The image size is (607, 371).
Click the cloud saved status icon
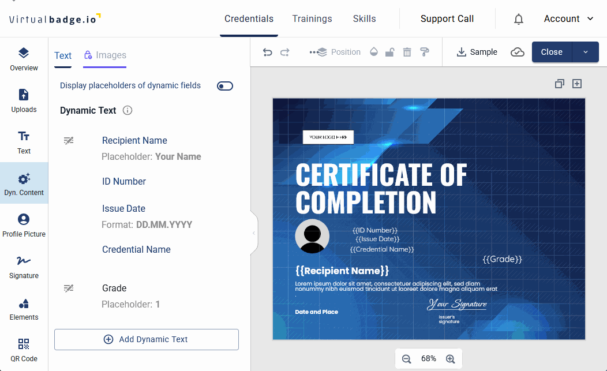click(517, 52)
